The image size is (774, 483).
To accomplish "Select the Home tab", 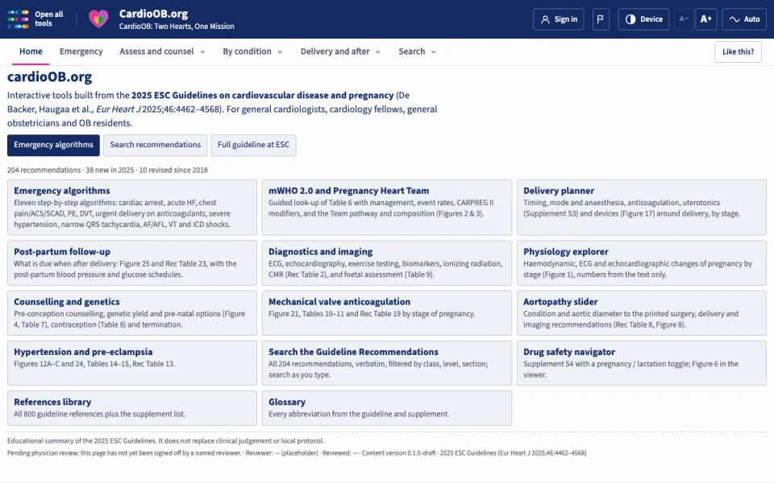I will click(31, 52).
